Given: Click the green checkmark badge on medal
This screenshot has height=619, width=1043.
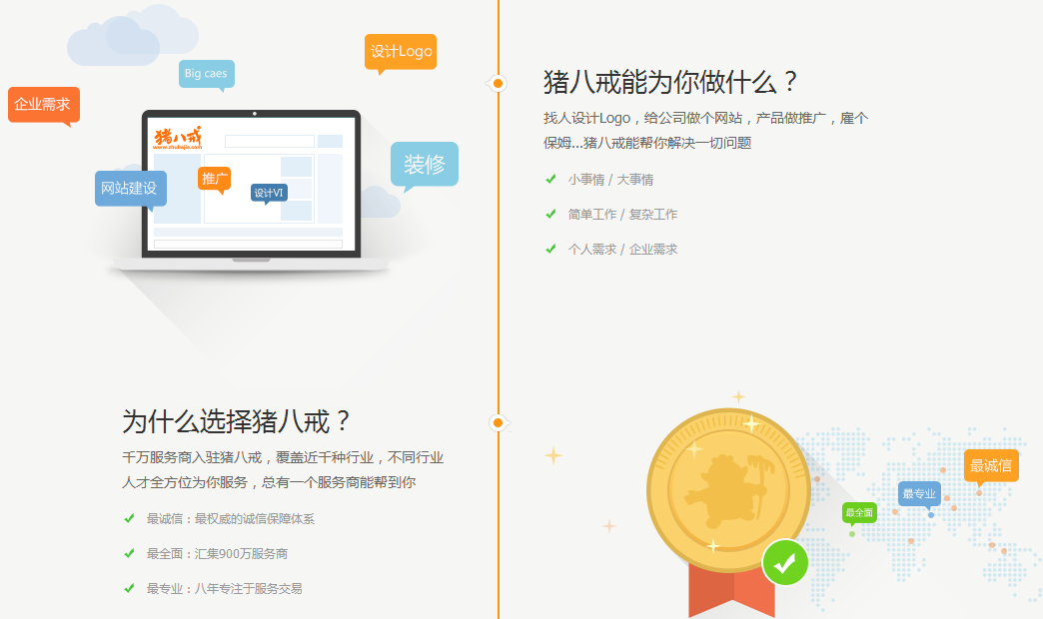Looking at the screenshot, I should [x=785, y=563].
